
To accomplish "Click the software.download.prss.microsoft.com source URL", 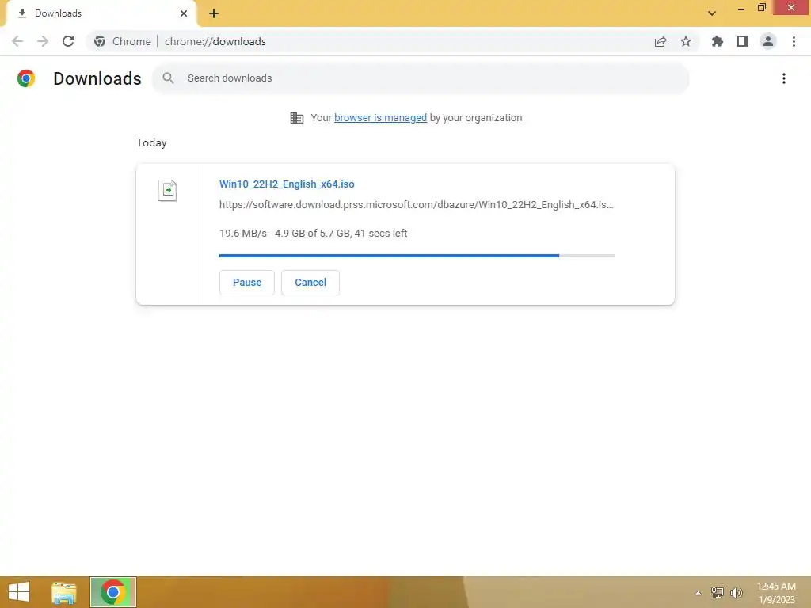I will point(417,205).
